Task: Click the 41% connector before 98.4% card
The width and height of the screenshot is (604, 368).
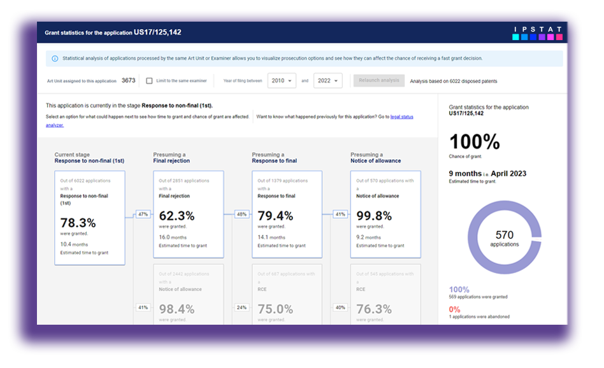Action: click(143, 308)
